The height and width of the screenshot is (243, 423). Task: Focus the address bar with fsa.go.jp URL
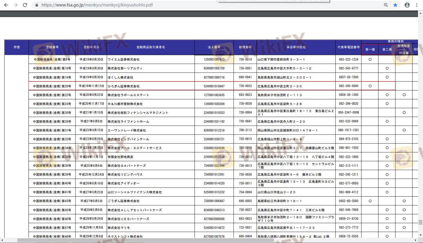176,5
